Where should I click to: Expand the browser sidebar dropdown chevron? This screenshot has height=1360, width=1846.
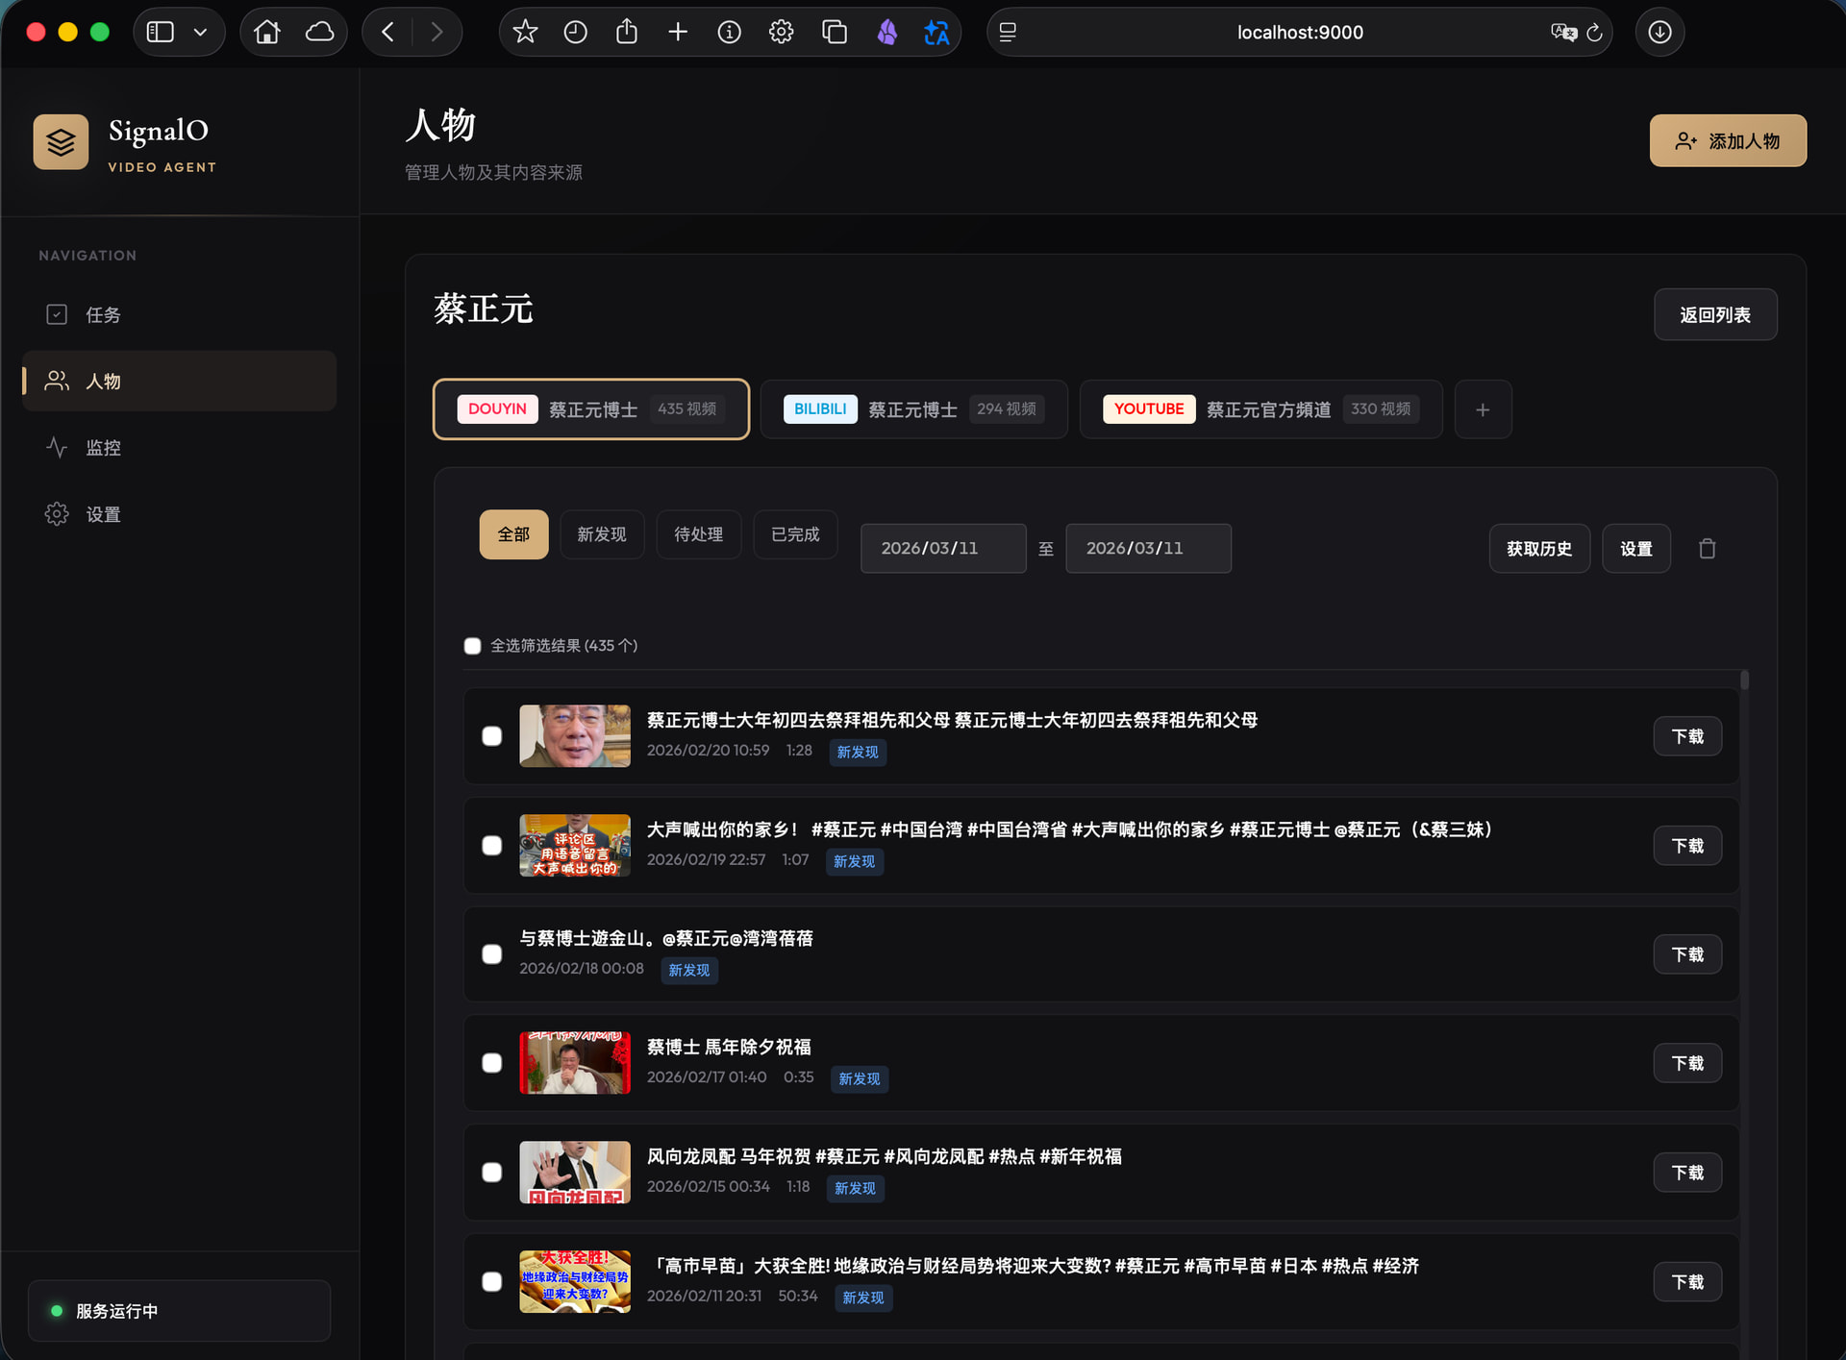pyautogui.click(x=200, y=33)
